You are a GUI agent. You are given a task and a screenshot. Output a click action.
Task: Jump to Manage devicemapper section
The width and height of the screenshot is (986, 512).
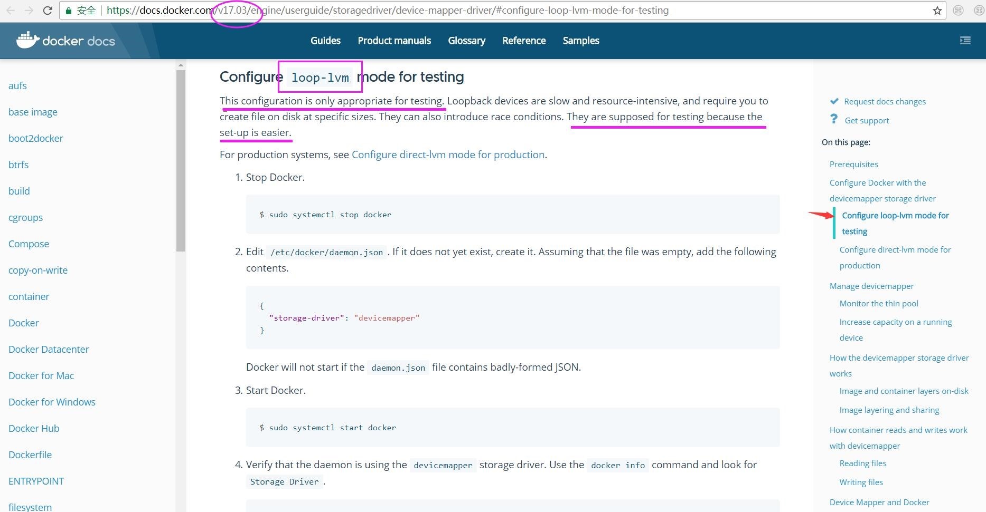[871, 286]
